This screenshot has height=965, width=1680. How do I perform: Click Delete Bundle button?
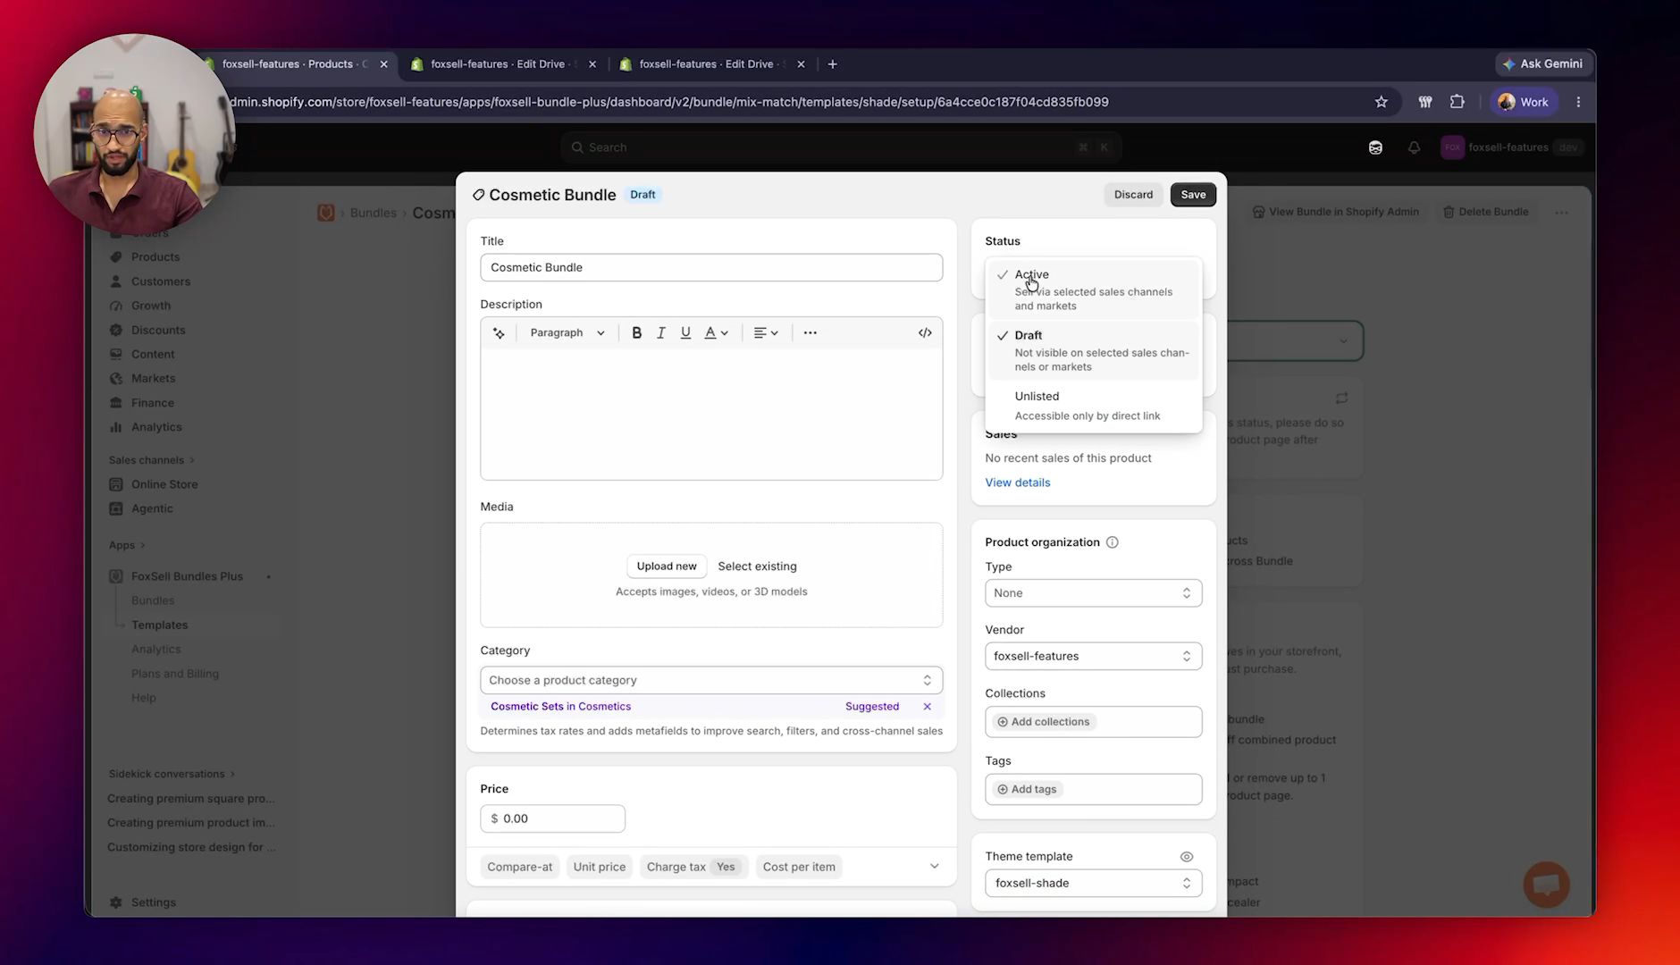coord(1485,212)
